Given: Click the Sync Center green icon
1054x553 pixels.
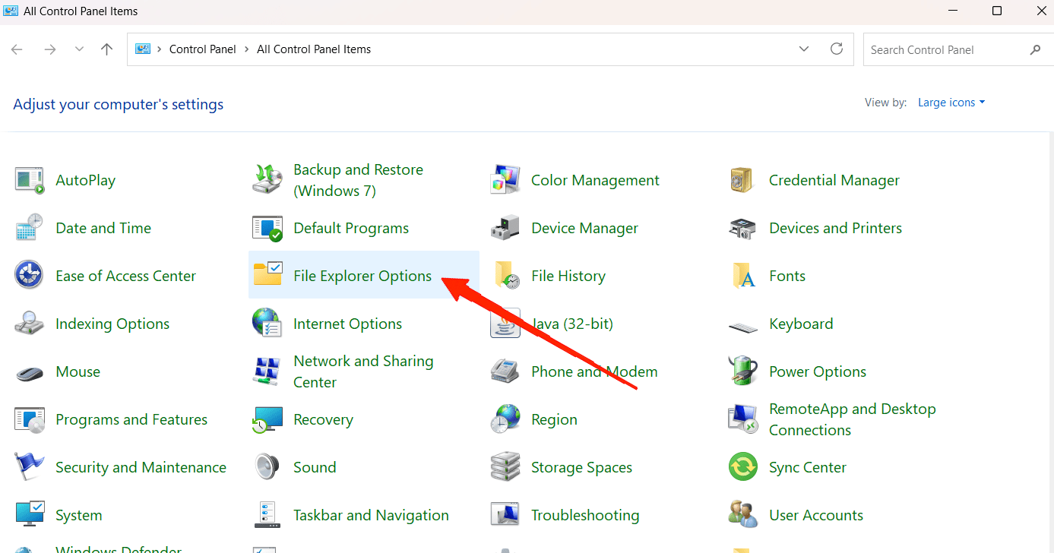Looking at the screenshot, I should pos(742,467).
